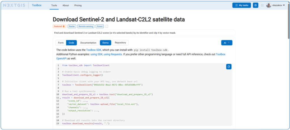Screen dimensions: 290x130
Task: Collapse code block at line 11
Action: pyautogui.click(x=60, y=98)
